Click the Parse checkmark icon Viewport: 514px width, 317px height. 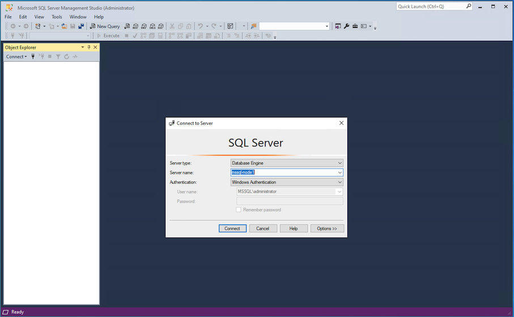[x=135, y=36]
